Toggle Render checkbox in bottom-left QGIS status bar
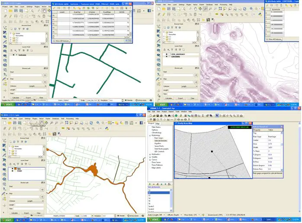The image size is (302, 223). click(x=118, y=216)
